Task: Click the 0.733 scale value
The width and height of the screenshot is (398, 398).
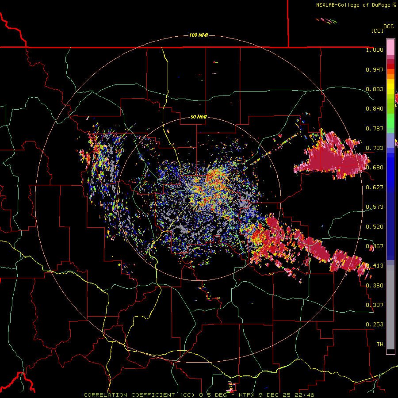Action: click(x=375, y=148)
